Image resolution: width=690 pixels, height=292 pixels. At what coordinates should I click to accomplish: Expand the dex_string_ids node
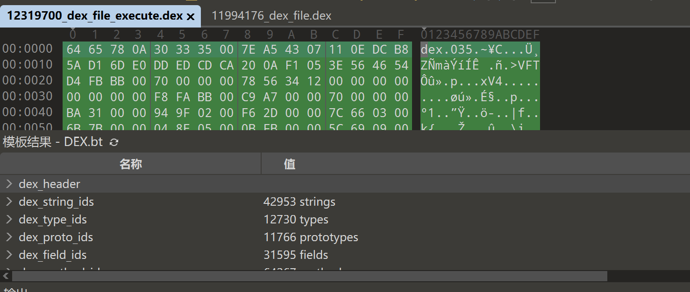8,202
